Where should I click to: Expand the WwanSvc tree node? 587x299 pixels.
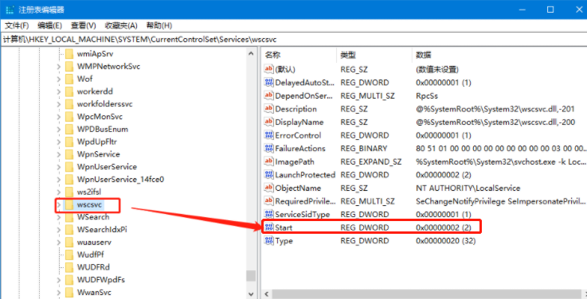point(59,293)
